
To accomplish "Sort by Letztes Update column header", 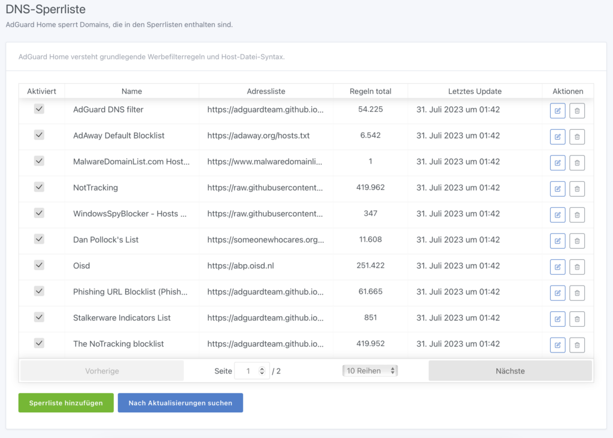I will click(475, 91).
